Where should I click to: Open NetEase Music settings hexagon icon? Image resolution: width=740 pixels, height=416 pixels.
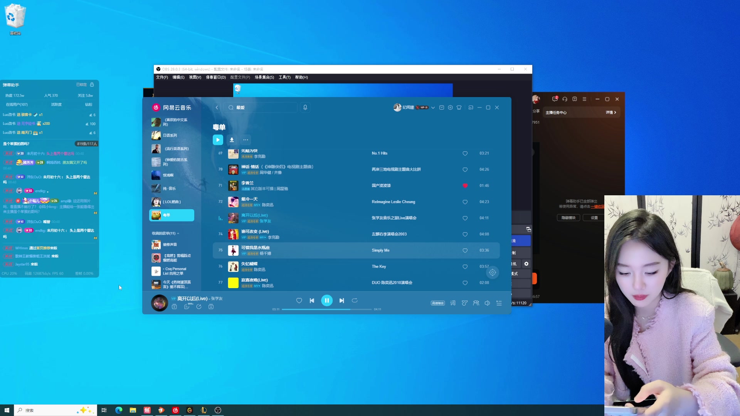[450, 107]
